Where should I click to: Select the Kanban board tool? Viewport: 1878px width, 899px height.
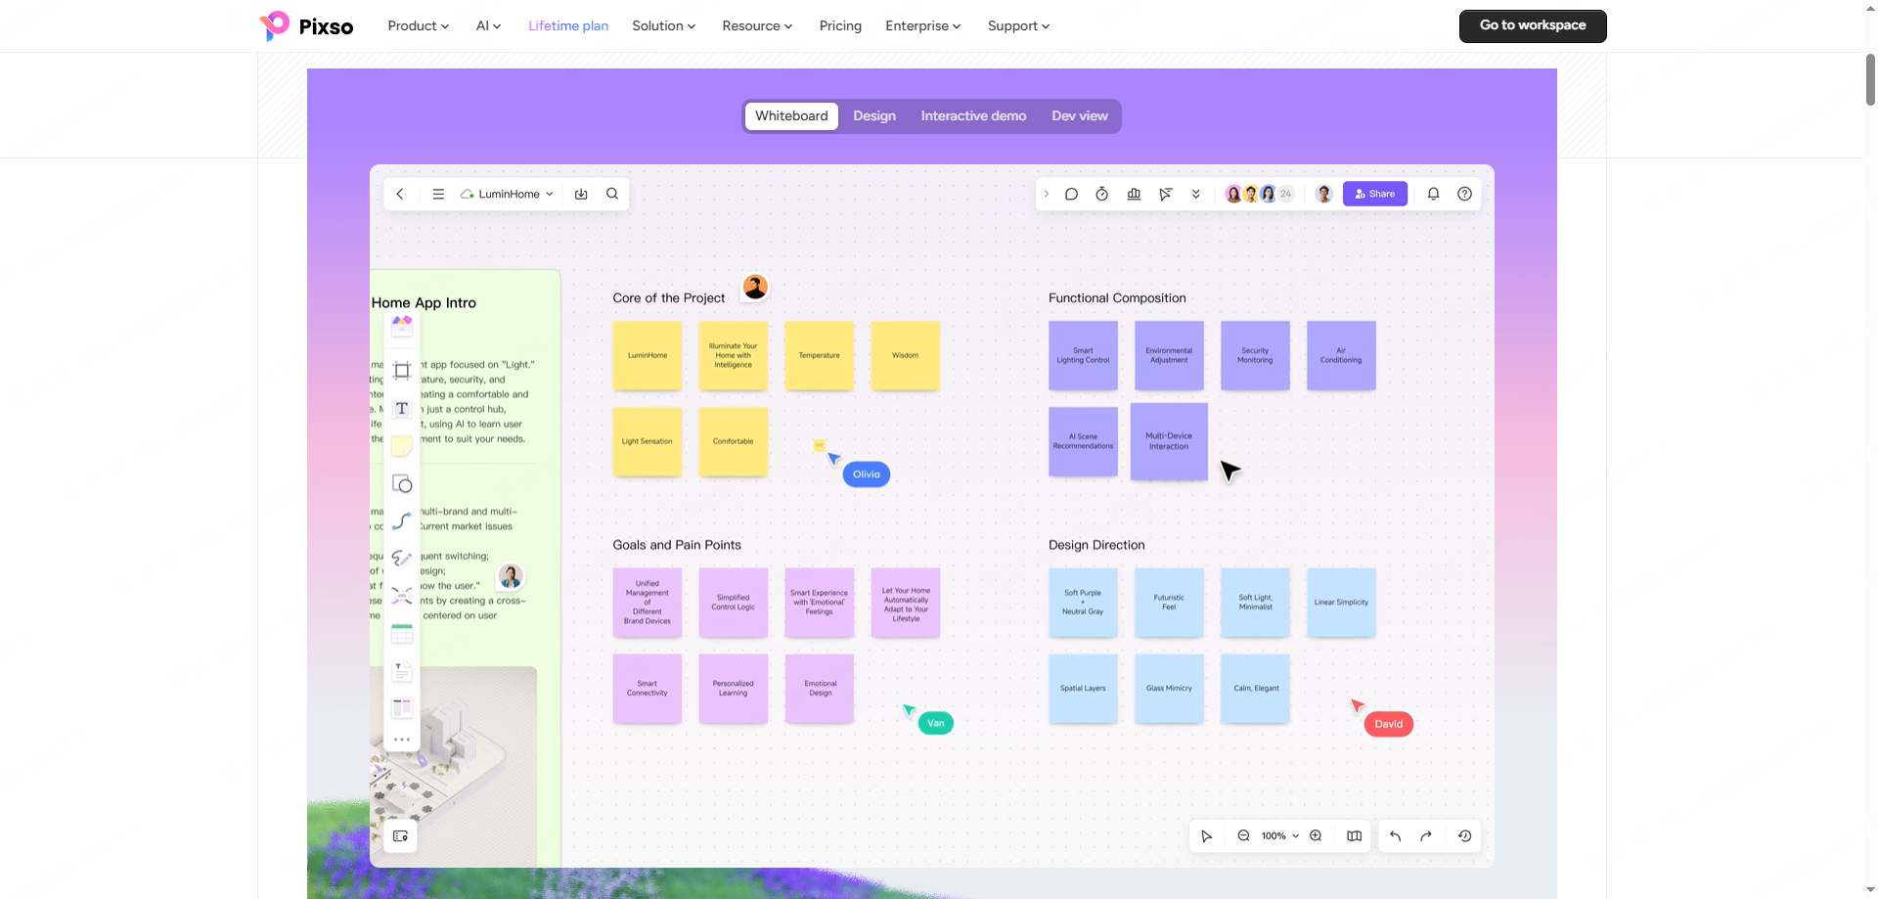tap(402, 707)
